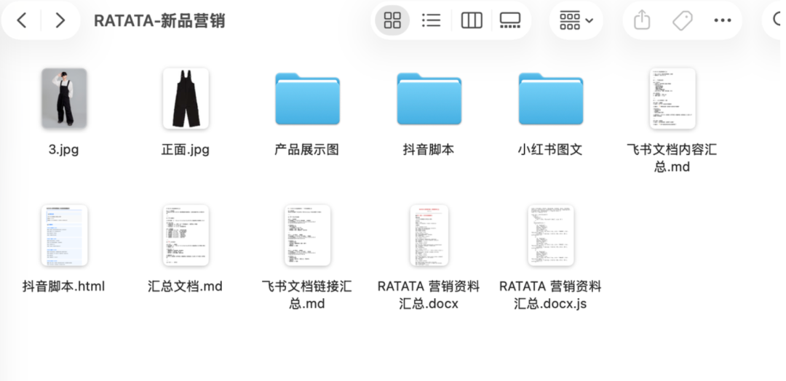Viewport: 786px width, 381px height.
Task: Go back with the left chevron
Action: click(22, 20)
